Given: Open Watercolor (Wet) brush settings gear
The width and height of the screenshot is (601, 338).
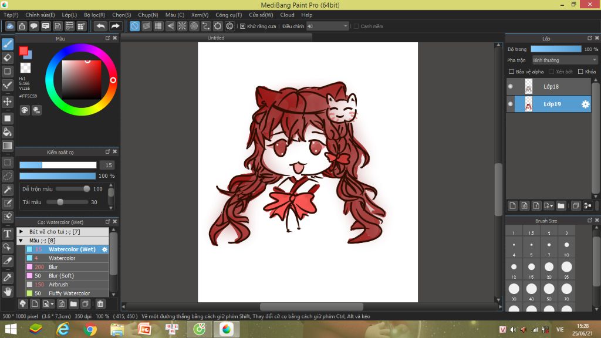Looking at the screenshot, I should click(104, 249).
